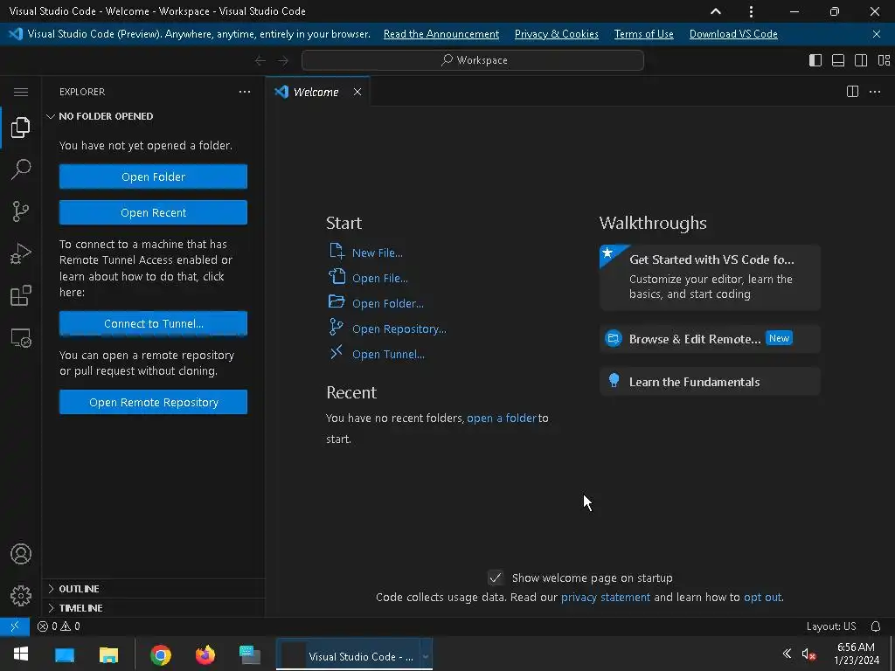Toggle the Primary Side Bar layout icon
This screenshot has height=671, width=895.
[x=815, y=60]
